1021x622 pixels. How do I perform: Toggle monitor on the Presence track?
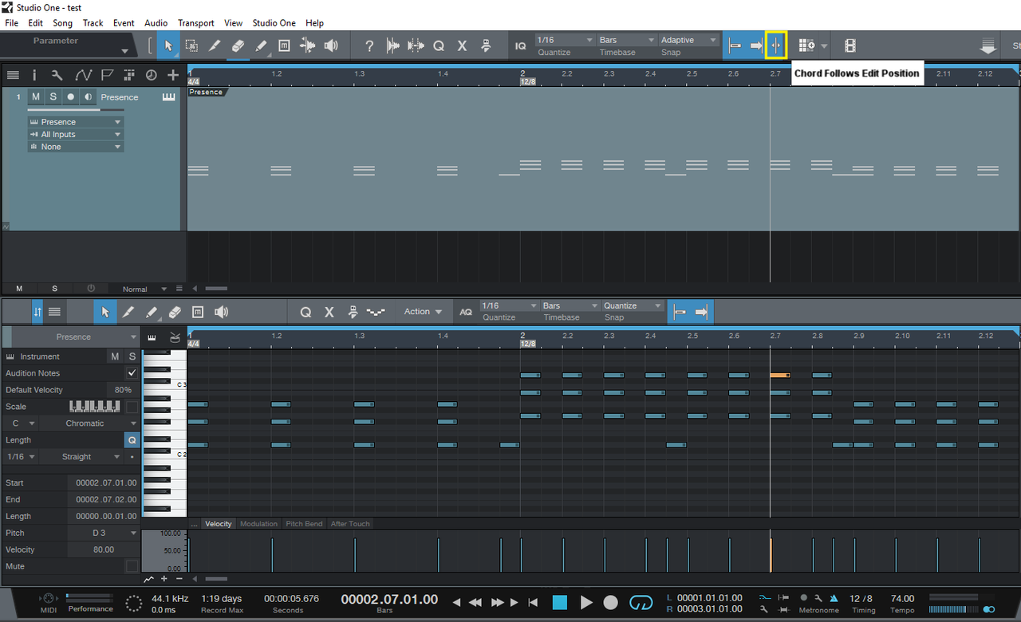click(88, 96)
